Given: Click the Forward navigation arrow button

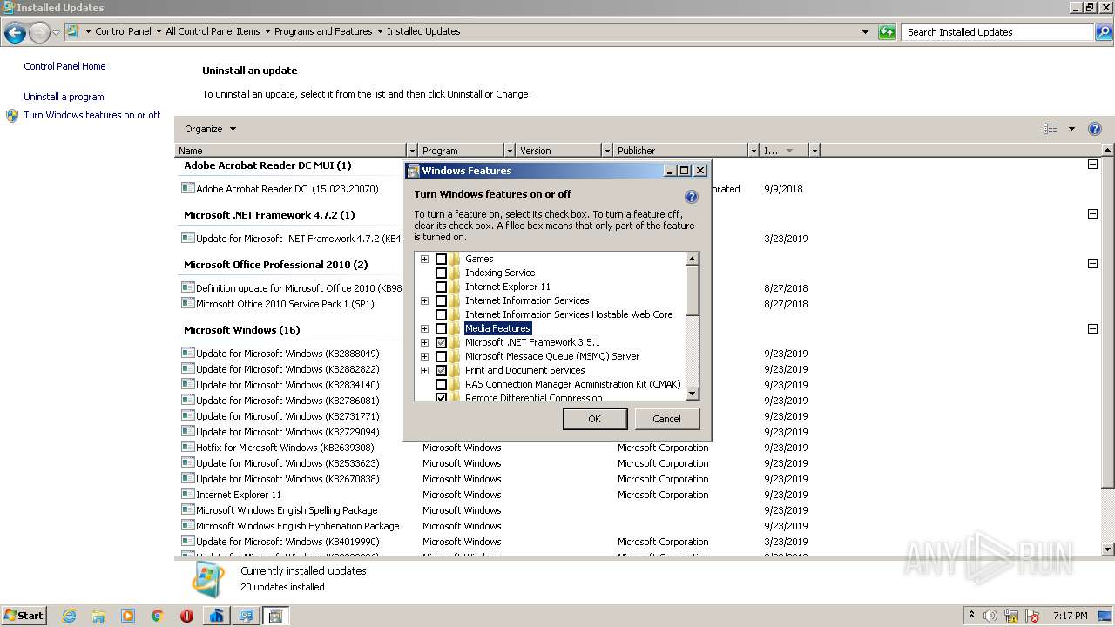Looking at the screenshot, I should [x=39, y=32].
